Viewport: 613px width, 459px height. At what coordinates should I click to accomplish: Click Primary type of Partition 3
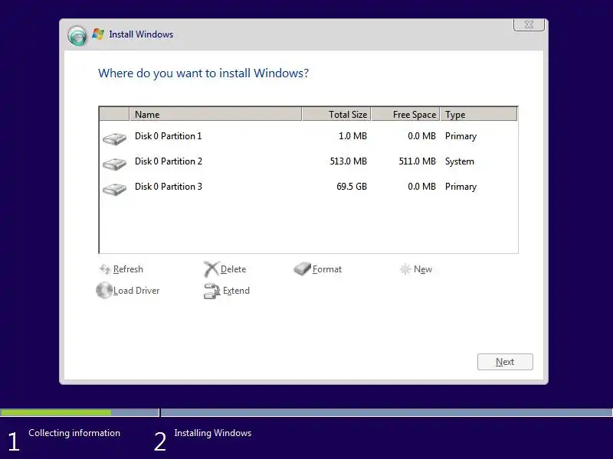[461, 187]
